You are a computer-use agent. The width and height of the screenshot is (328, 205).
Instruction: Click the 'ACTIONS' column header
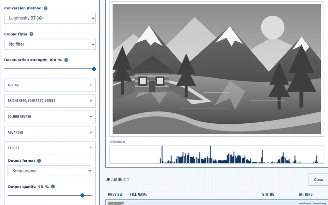click(305, 194)
